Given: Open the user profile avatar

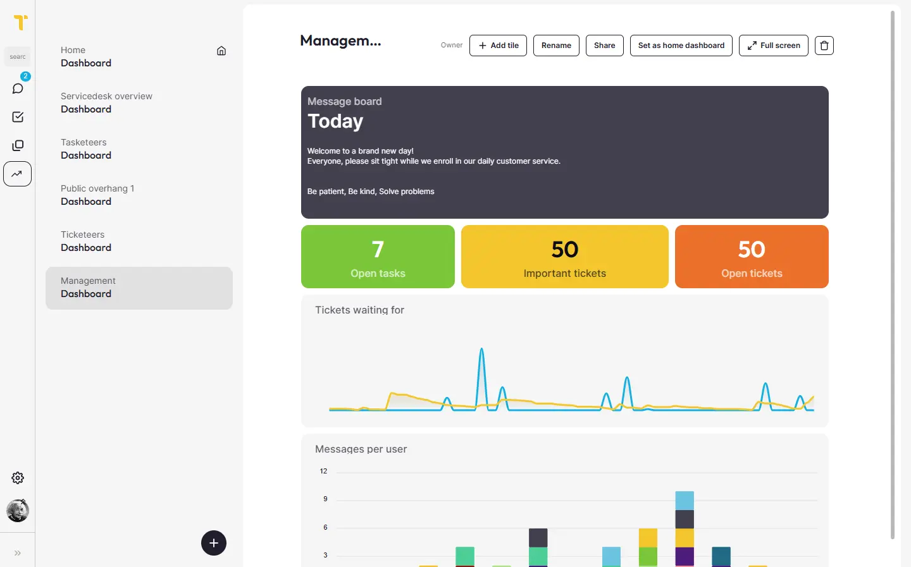Looking at the screenshot, I should pyautogui.click(x=18, y=511).
